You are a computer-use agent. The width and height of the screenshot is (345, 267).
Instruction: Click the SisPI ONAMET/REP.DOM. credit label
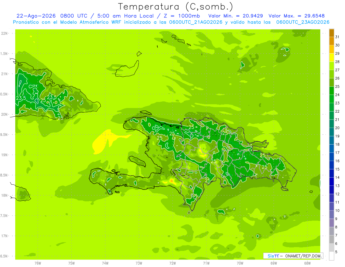click(293, 256)
